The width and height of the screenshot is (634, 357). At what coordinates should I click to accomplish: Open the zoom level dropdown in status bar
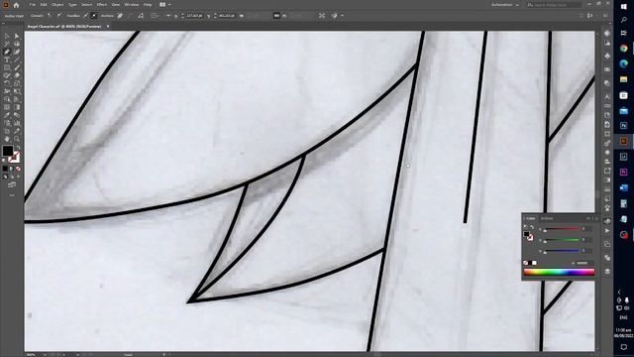click(x=45, y=355)
